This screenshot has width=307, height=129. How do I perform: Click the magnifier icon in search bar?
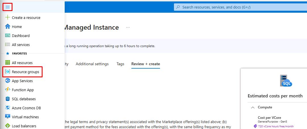178,7
